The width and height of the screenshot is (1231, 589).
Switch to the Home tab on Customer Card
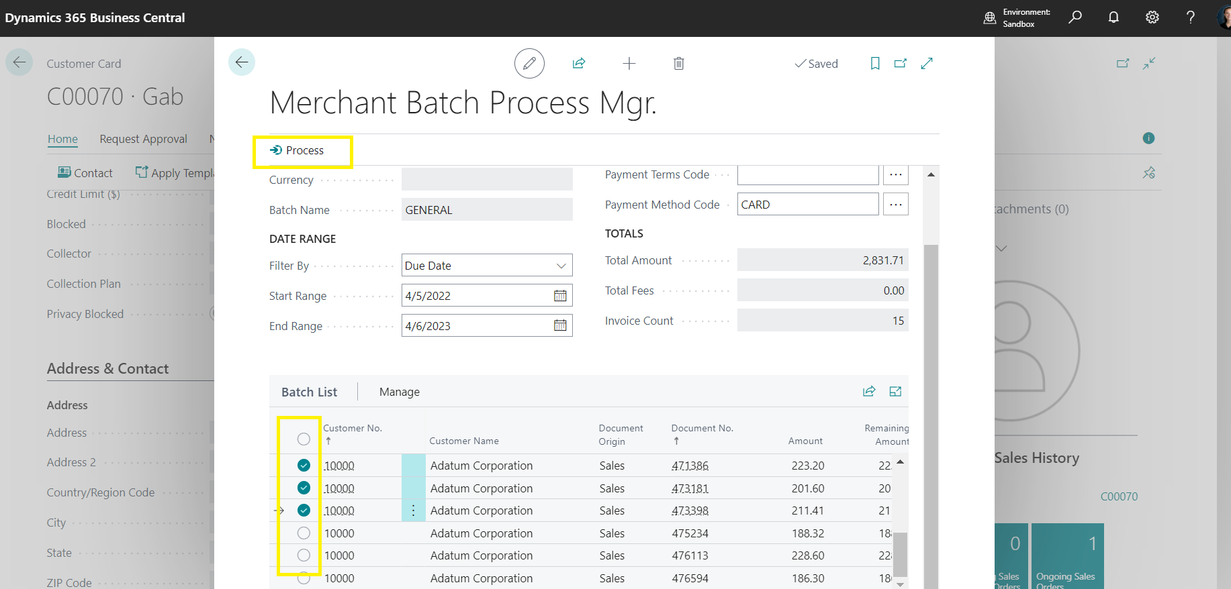[62, 139]
